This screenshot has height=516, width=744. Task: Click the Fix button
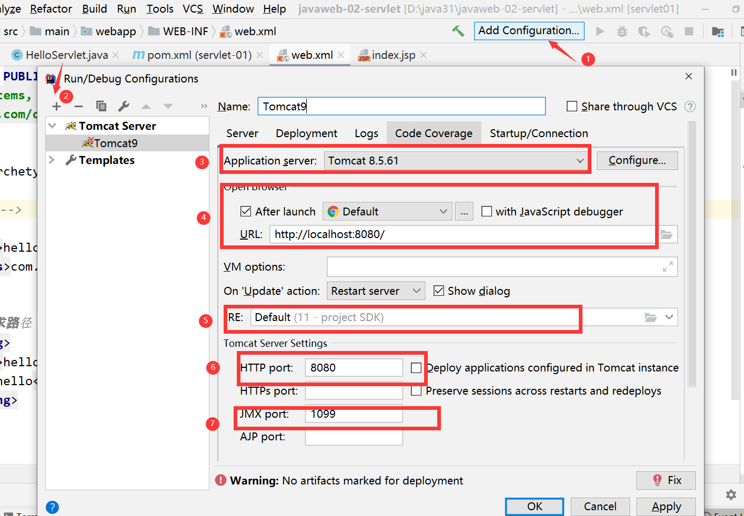[666, 480]
